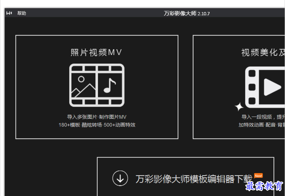The image size is (285, 196).
Task: Open the 帮助 menu
Action: (x=22, y=13)
